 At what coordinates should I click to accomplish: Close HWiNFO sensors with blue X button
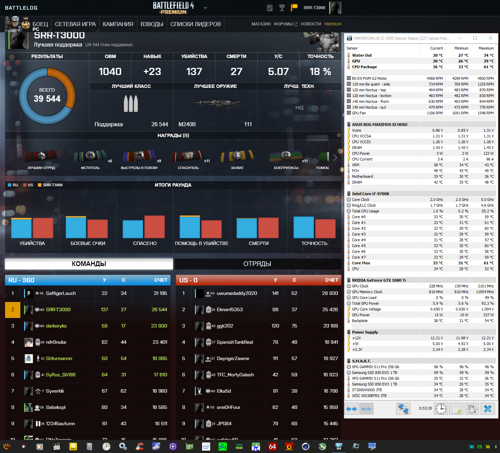pos(488,409)
